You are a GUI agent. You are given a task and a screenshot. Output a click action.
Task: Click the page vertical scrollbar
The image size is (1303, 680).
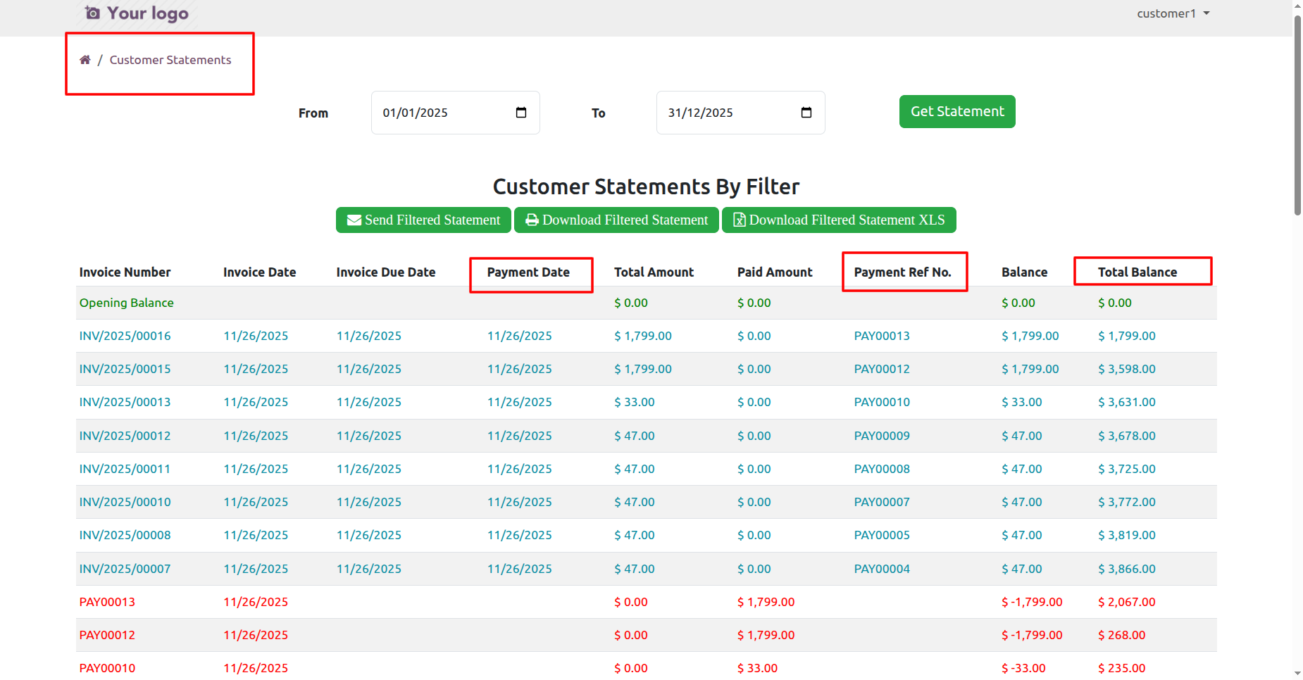click(x=1297, y=113)
